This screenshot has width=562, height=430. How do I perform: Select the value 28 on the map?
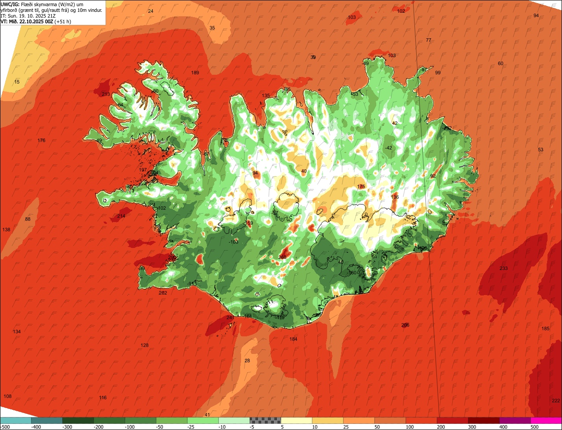247,361
